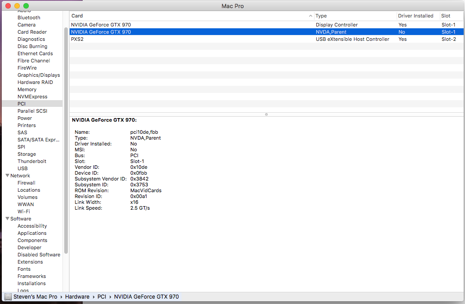Select Thunderbolt in sidebar

pyautogui.click(x=32, y=161)
